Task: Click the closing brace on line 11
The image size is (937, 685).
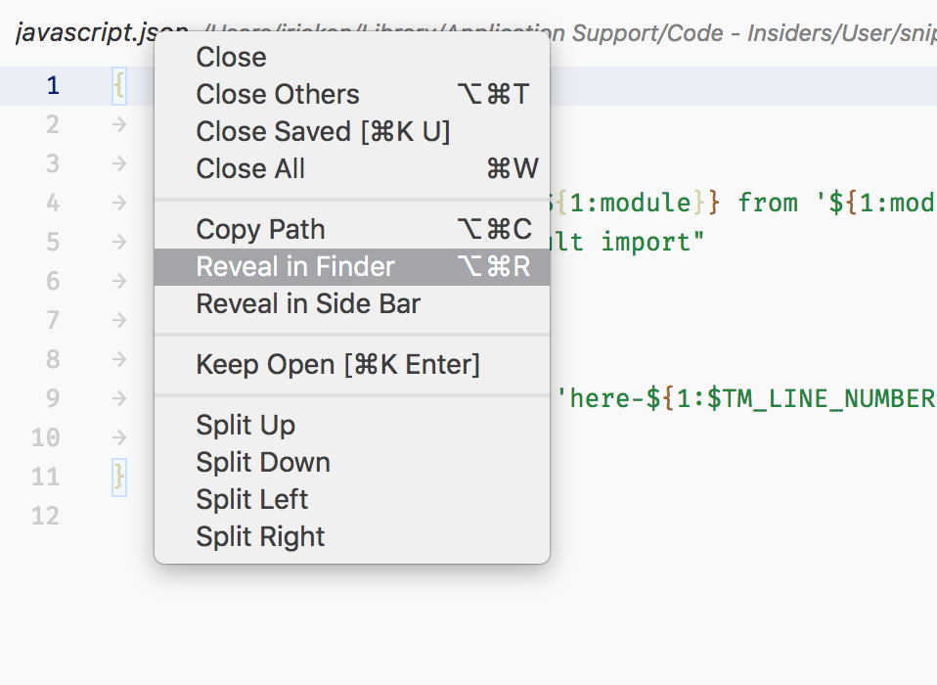Action: (118, 477)
